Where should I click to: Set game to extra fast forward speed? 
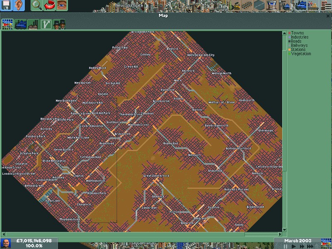tap(310, 246)
